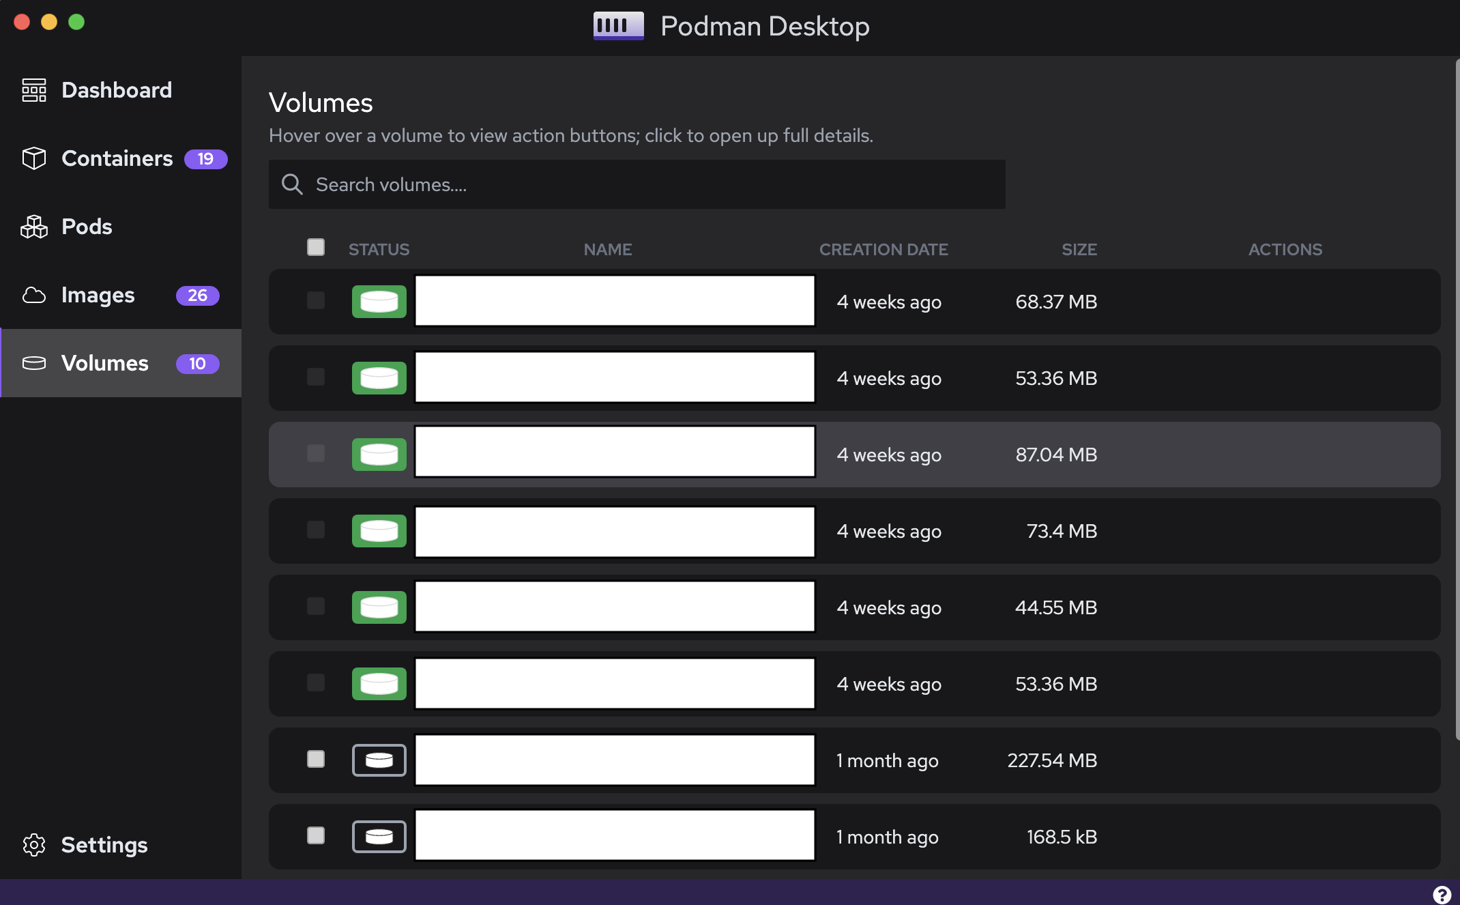
Task: Toggle the select-all volumes checkbox
Action: coord(316,247)
